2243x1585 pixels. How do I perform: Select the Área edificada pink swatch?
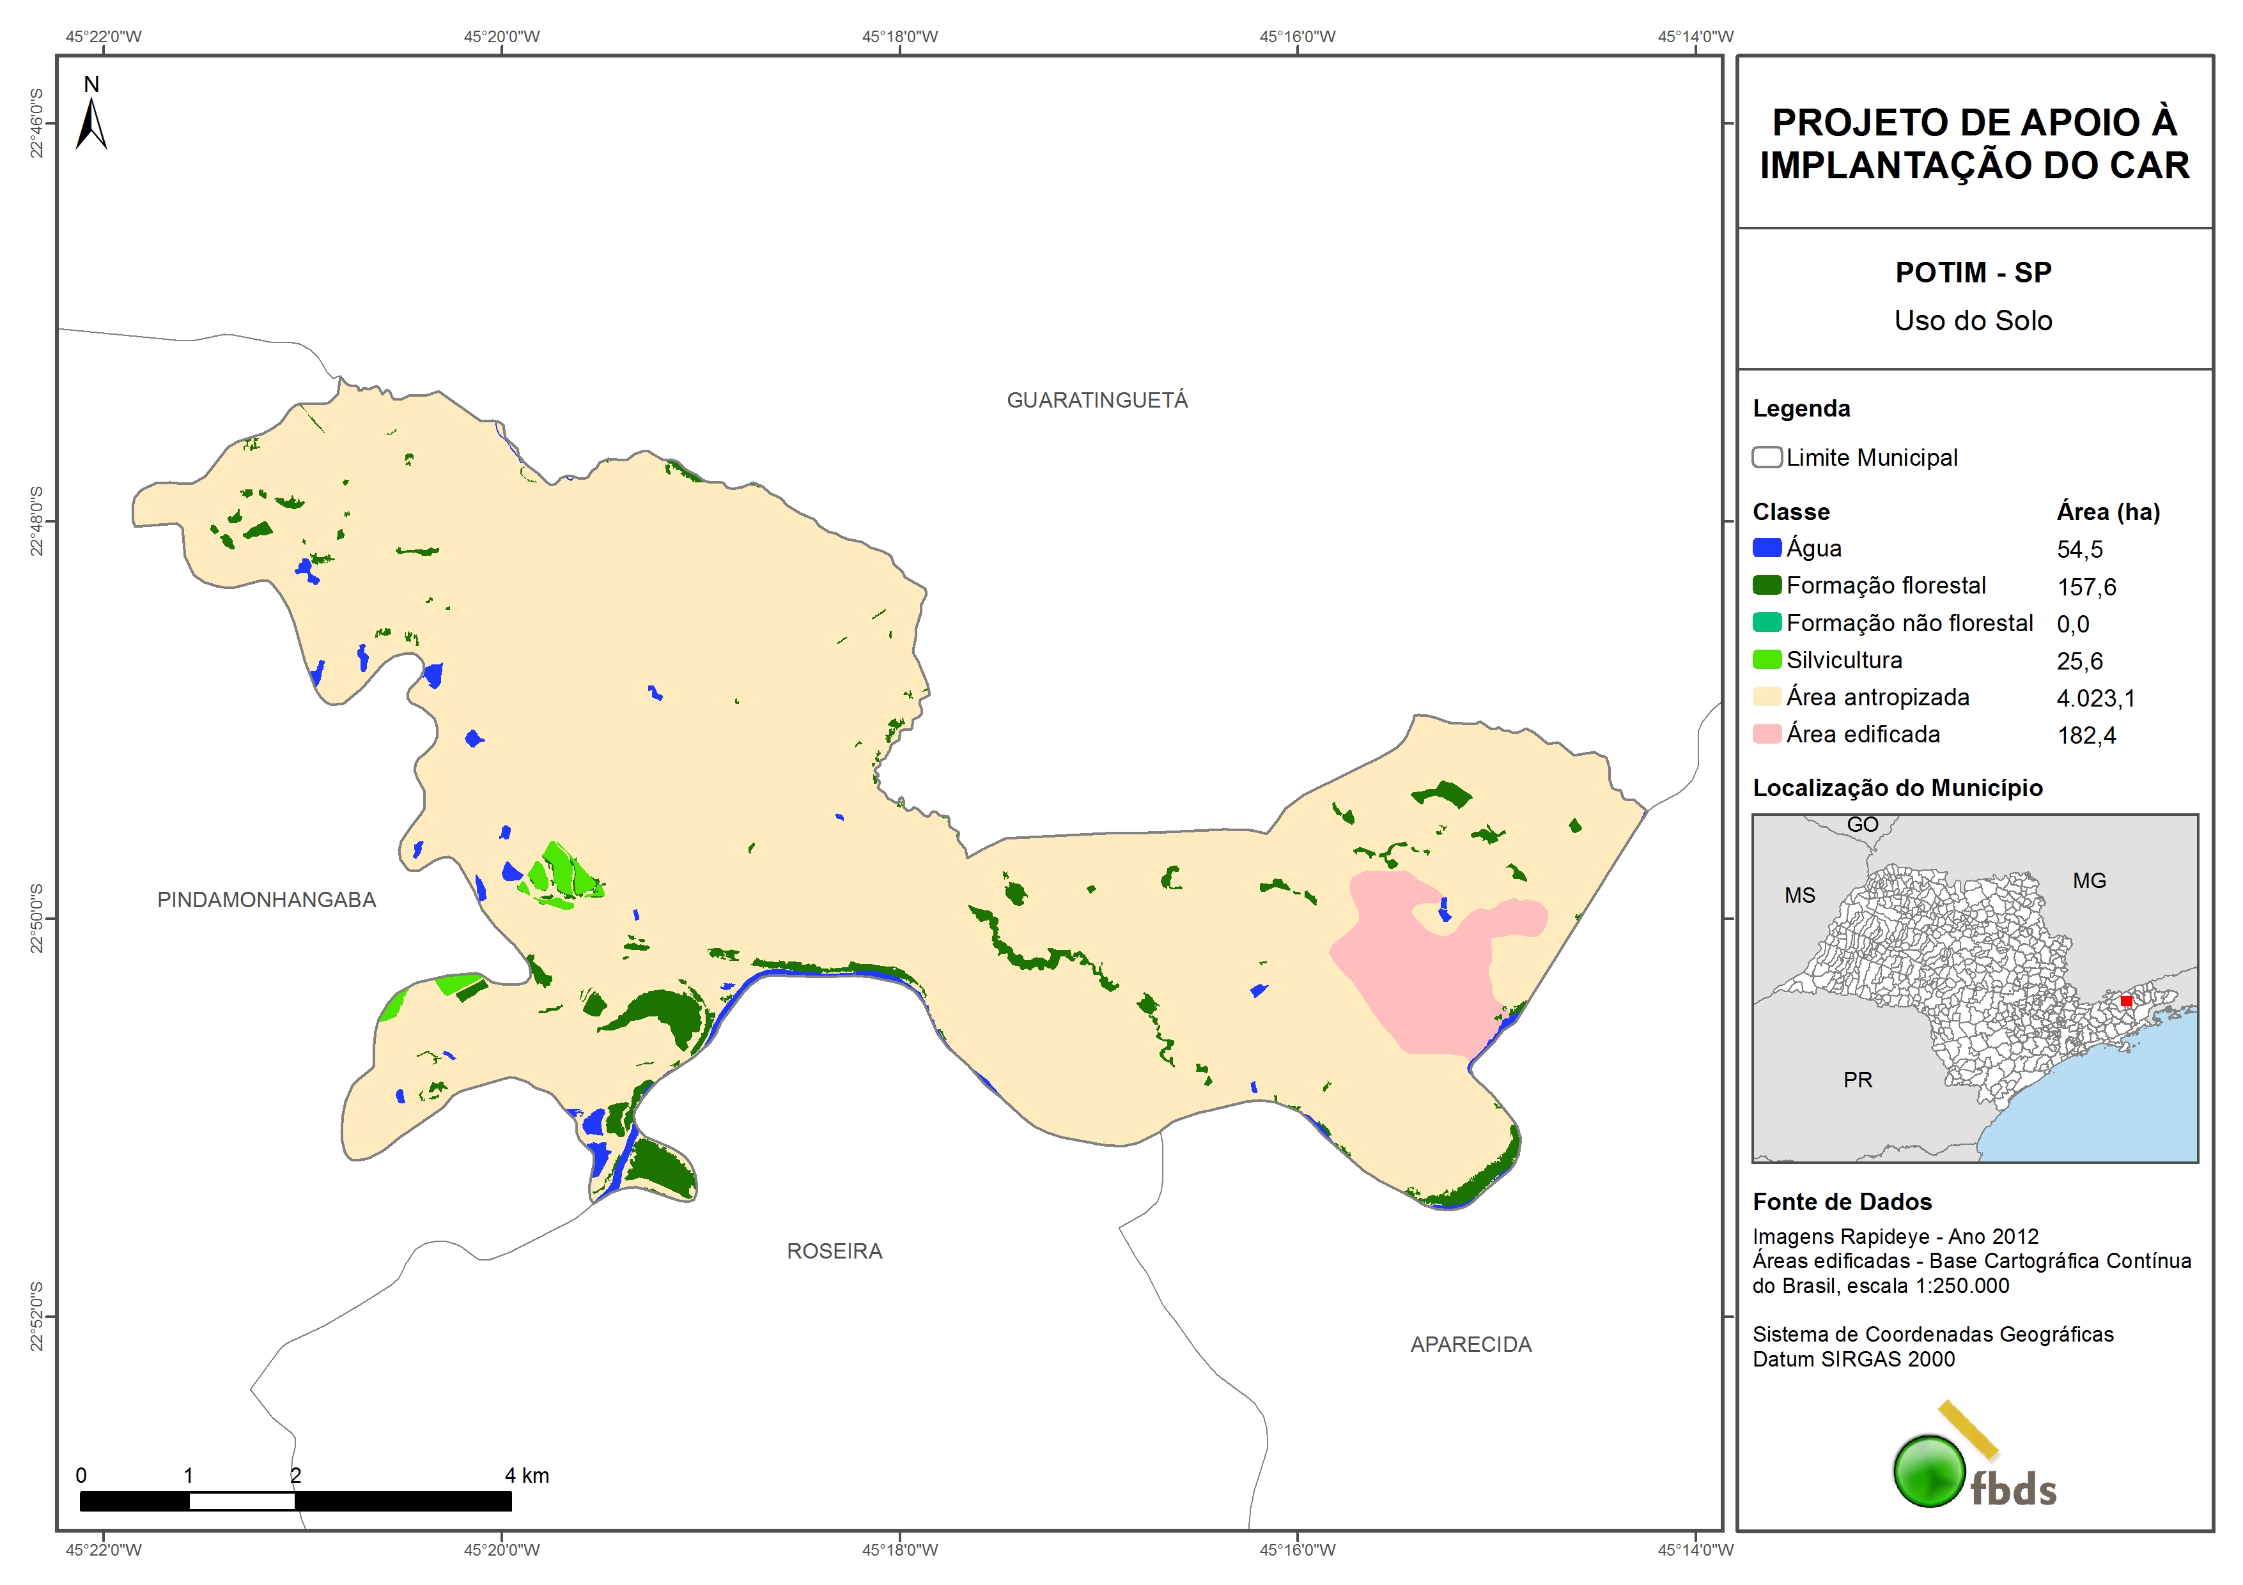pyautogui.click(x=1766, y=733)
